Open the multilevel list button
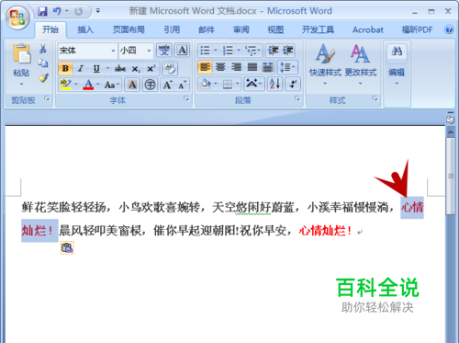 (x=252, y=51)
